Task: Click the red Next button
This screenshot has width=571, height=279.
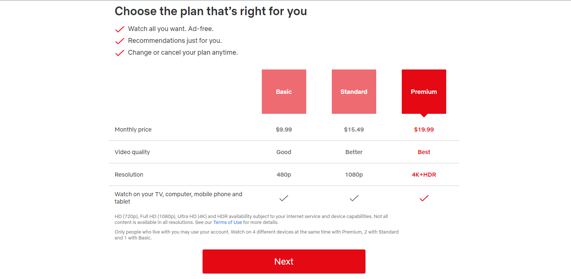Action: coord(284,262)
